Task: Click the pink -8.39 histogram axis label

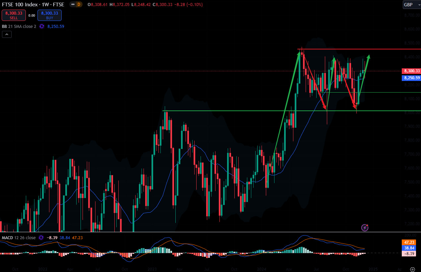Action: tap(409, 253)
